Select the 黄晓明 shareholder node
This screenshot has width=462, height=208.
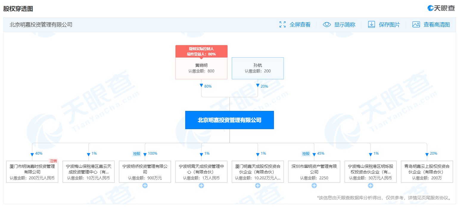click(201, 68)
